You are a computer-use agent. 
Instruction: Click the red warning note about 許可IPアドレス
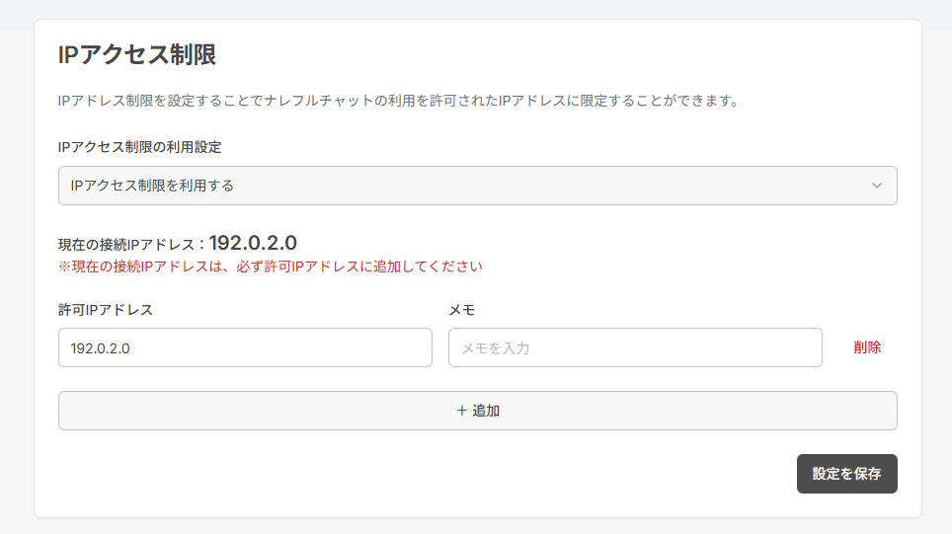(270, 267)
